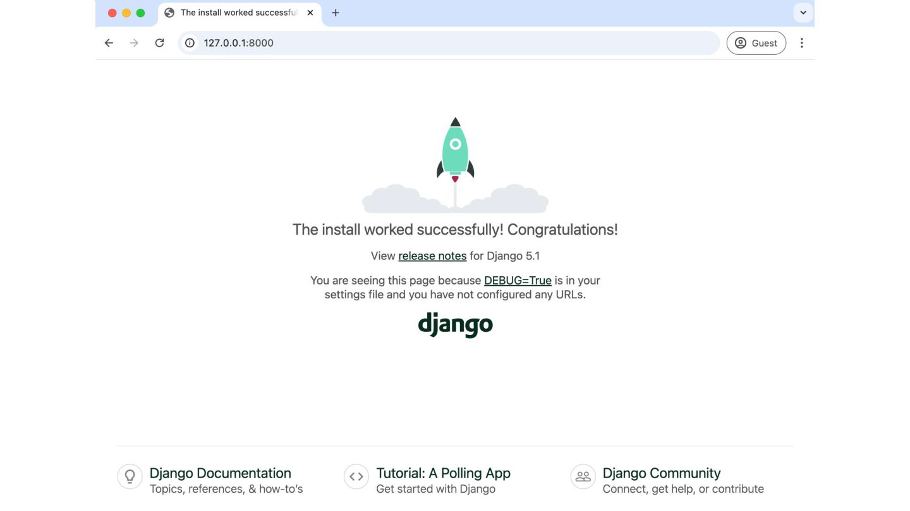Click the forward navigation arrow
The image size is (910, 511).
134,43
